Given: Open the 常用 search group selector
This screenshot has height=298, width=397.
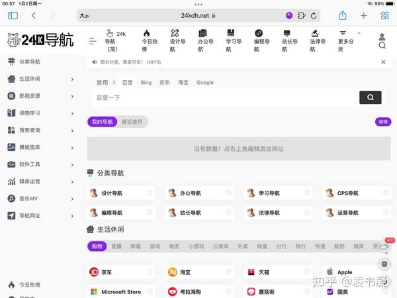Looking at the screenshot, I should tap(106, 83).
